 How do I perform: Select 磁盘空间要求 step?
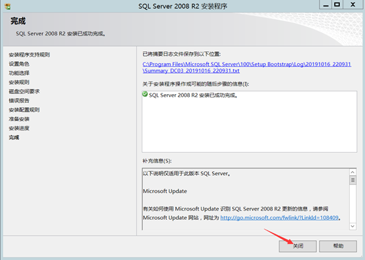24,91
